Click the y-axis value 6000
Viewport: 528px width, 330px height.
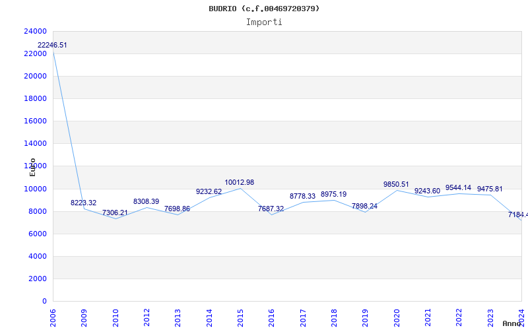click(38, 234)
